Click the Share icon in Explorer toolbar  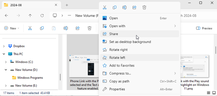point(78,28)
